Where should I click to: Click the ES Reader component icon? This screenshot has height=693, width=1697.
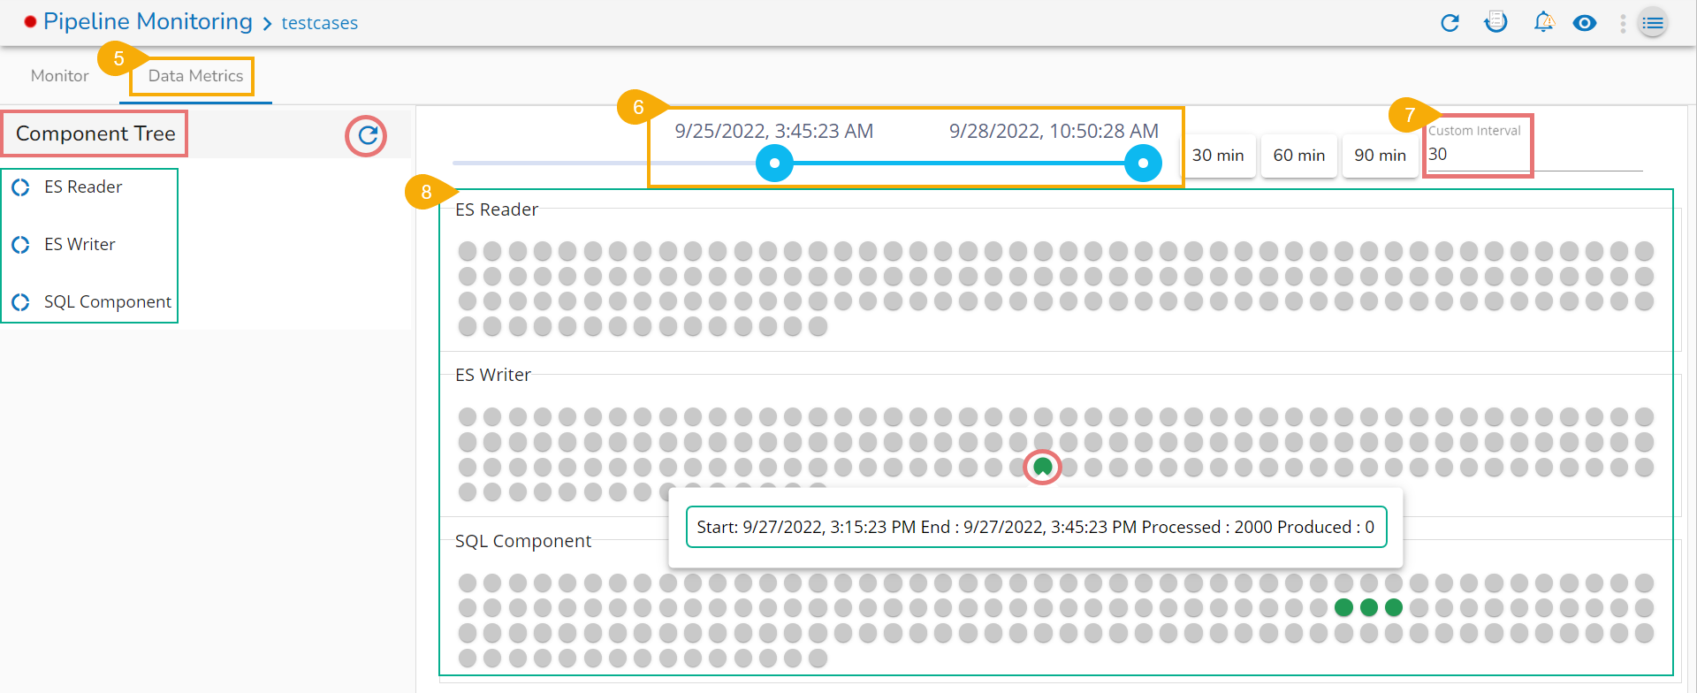[21, 187]
